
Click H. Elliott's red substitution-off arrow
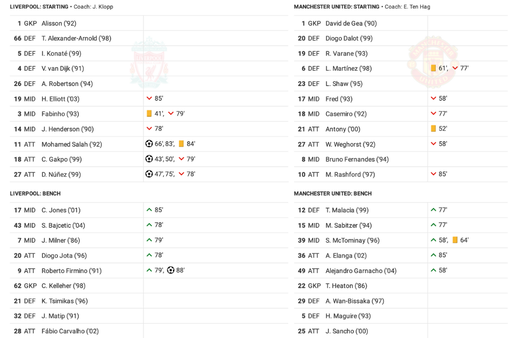click(x=149, y=98)
